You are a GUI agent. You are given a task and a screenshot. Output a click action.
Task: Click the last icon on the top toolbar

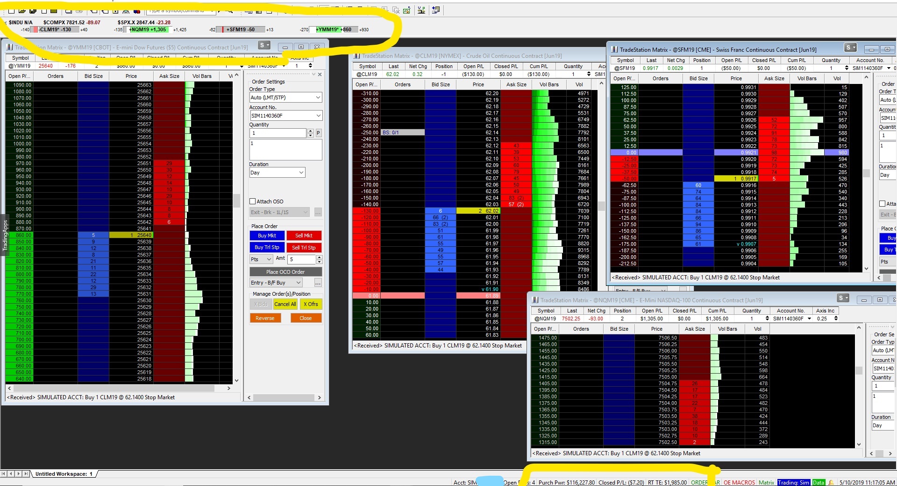(x=436, y=10)
